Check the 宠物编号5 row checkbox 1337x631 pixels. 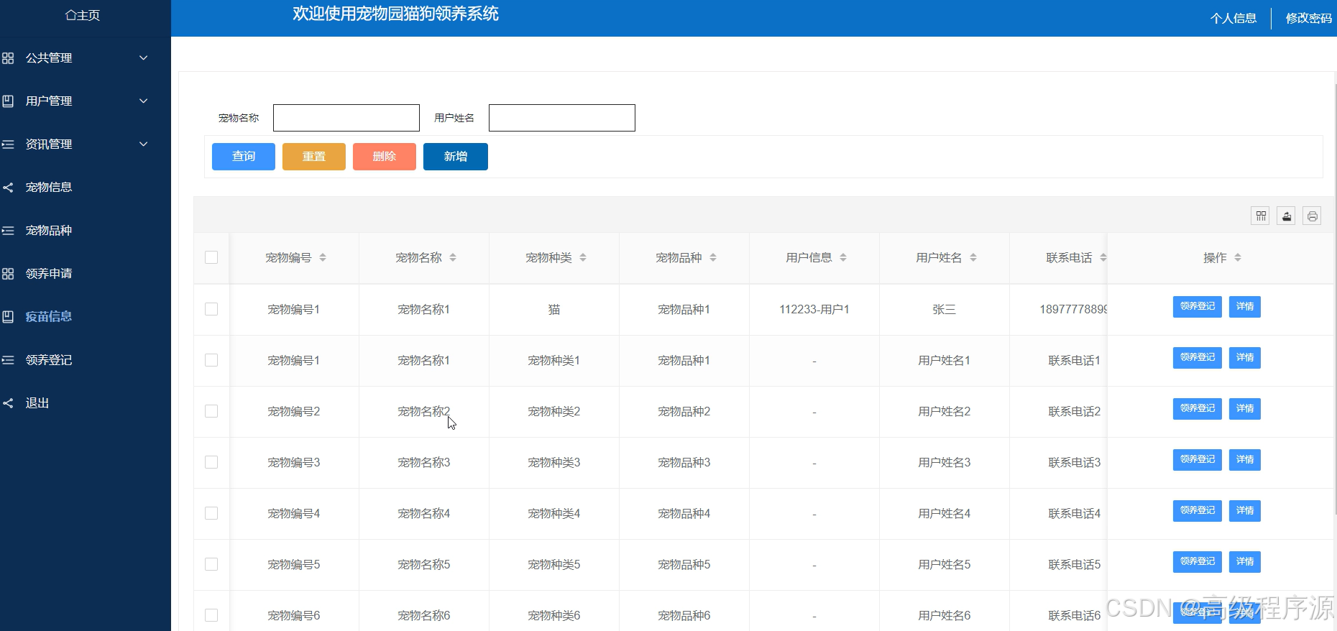click(211, 564)
